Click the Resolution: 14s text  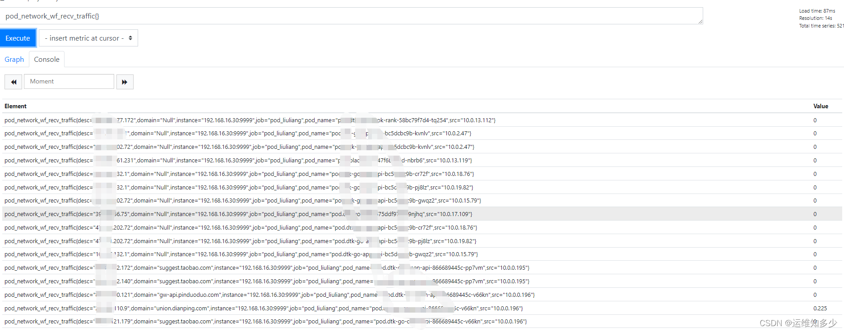[816, 18]
